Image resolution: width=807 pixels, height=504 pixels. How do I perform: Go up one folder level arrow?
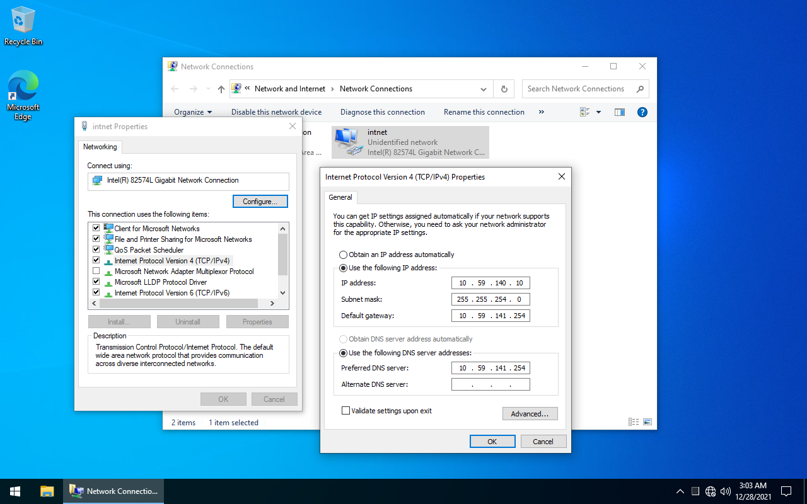(221, 89)
